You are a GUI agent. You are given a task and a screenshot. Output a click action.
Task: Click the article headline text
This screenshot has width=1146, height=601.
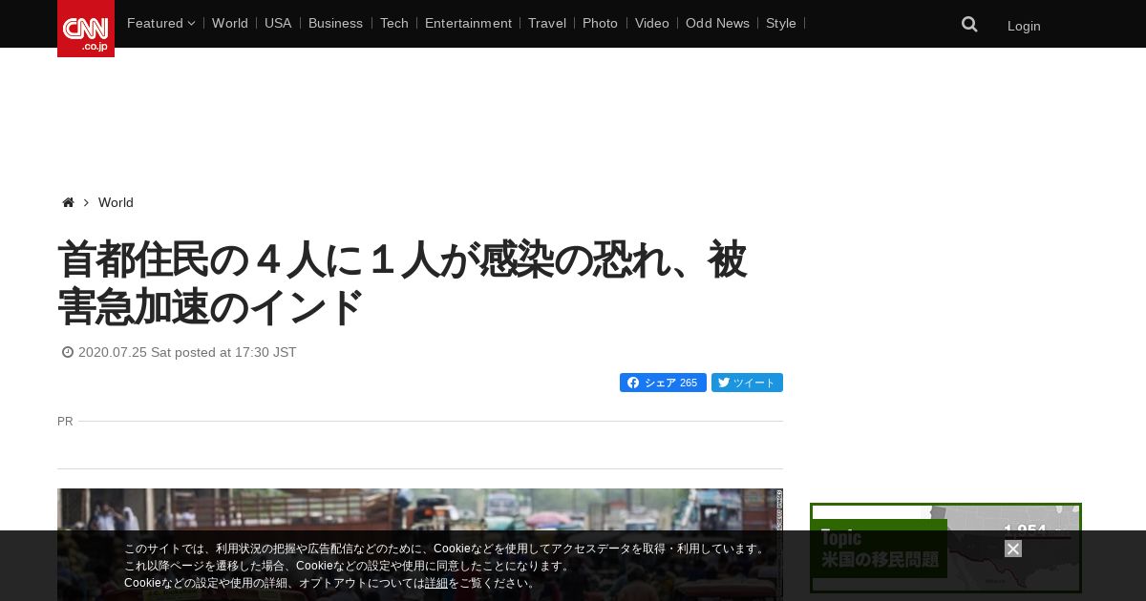click(402, 282)
